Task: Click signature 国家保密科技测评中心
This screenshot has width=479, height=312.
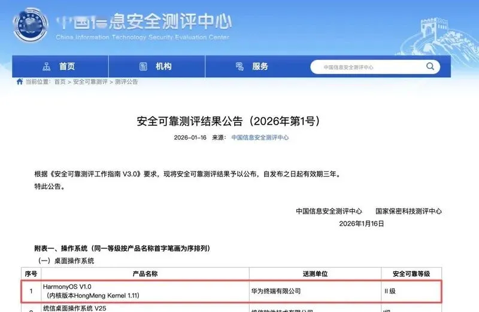Action: tap(409, 211)
